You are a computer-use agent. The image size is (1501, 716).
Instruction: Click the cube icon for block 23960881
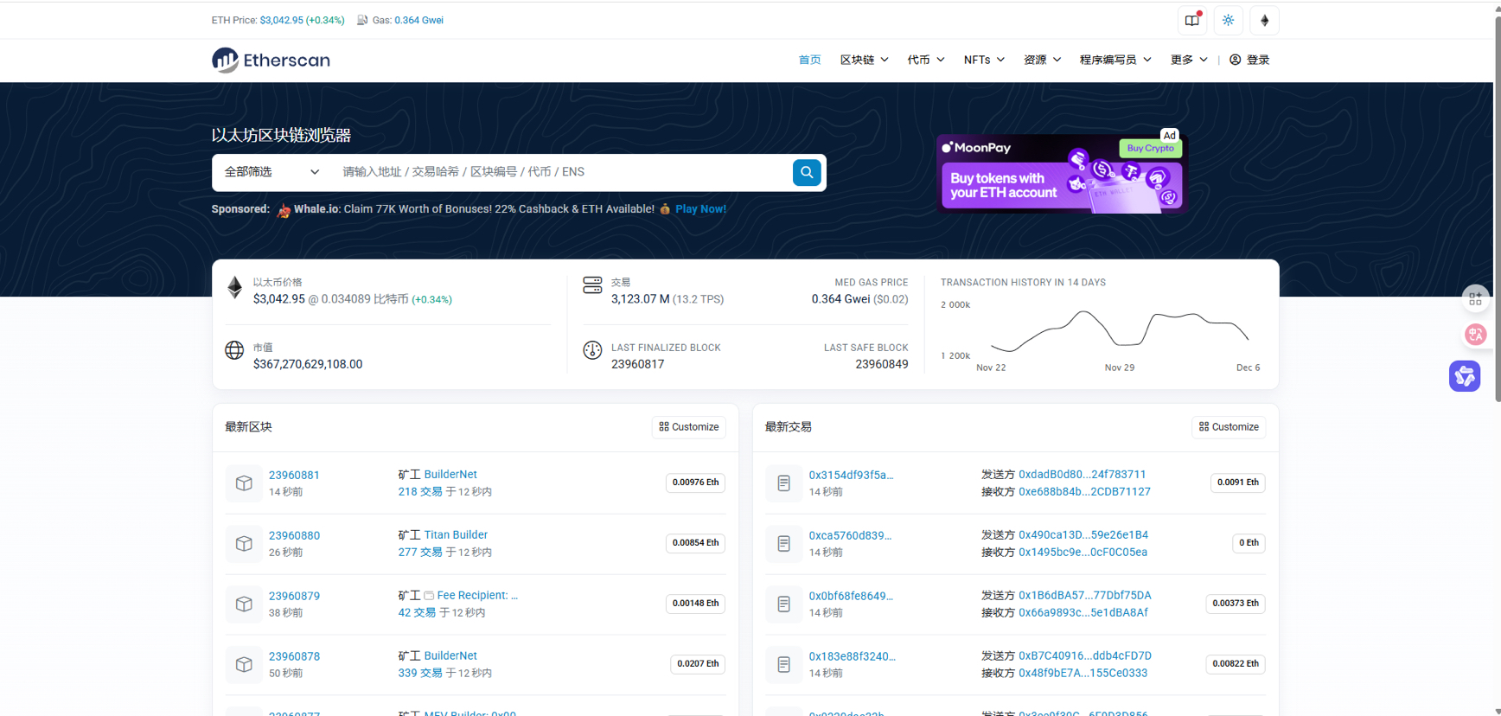[x=244, y=483]
